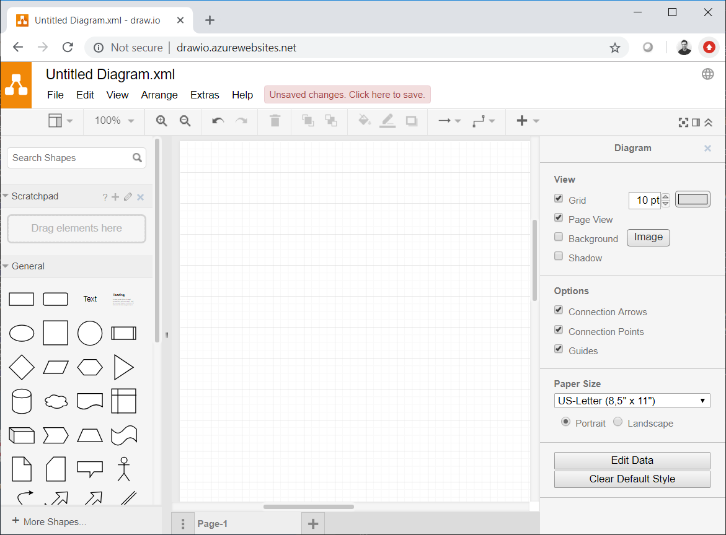
Task: Select the diamond shape
Action: (22, 368)
